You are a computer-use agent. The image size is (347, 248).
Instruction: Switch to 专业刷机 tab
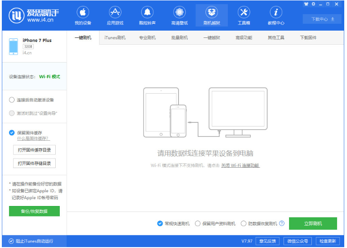pyautogui.click(x=147, y=37)
